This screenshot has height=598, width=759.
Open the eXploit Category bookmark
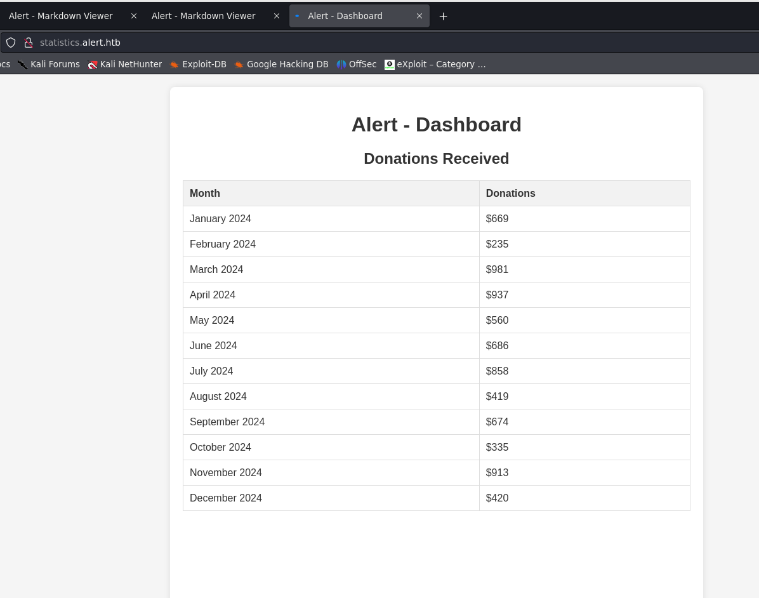(x=435, y=64)
